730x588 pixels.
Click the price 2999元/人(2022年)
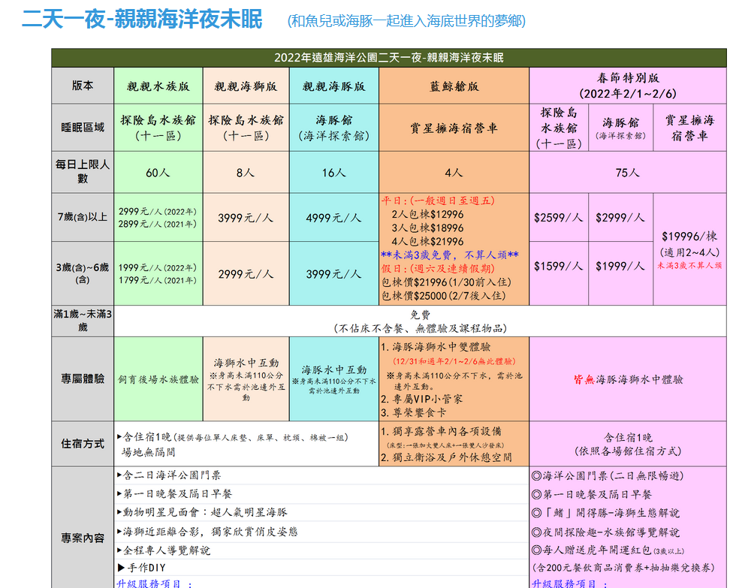click(158, 211)
